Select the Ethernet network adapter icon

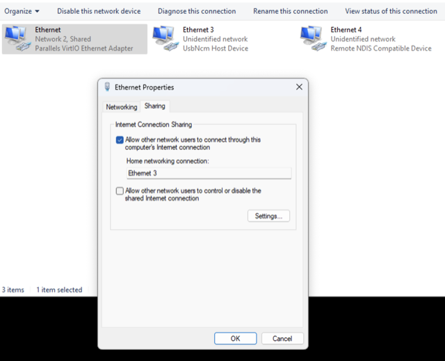pos(17,39)
